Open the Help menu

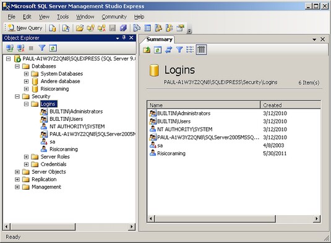[139, 17]
